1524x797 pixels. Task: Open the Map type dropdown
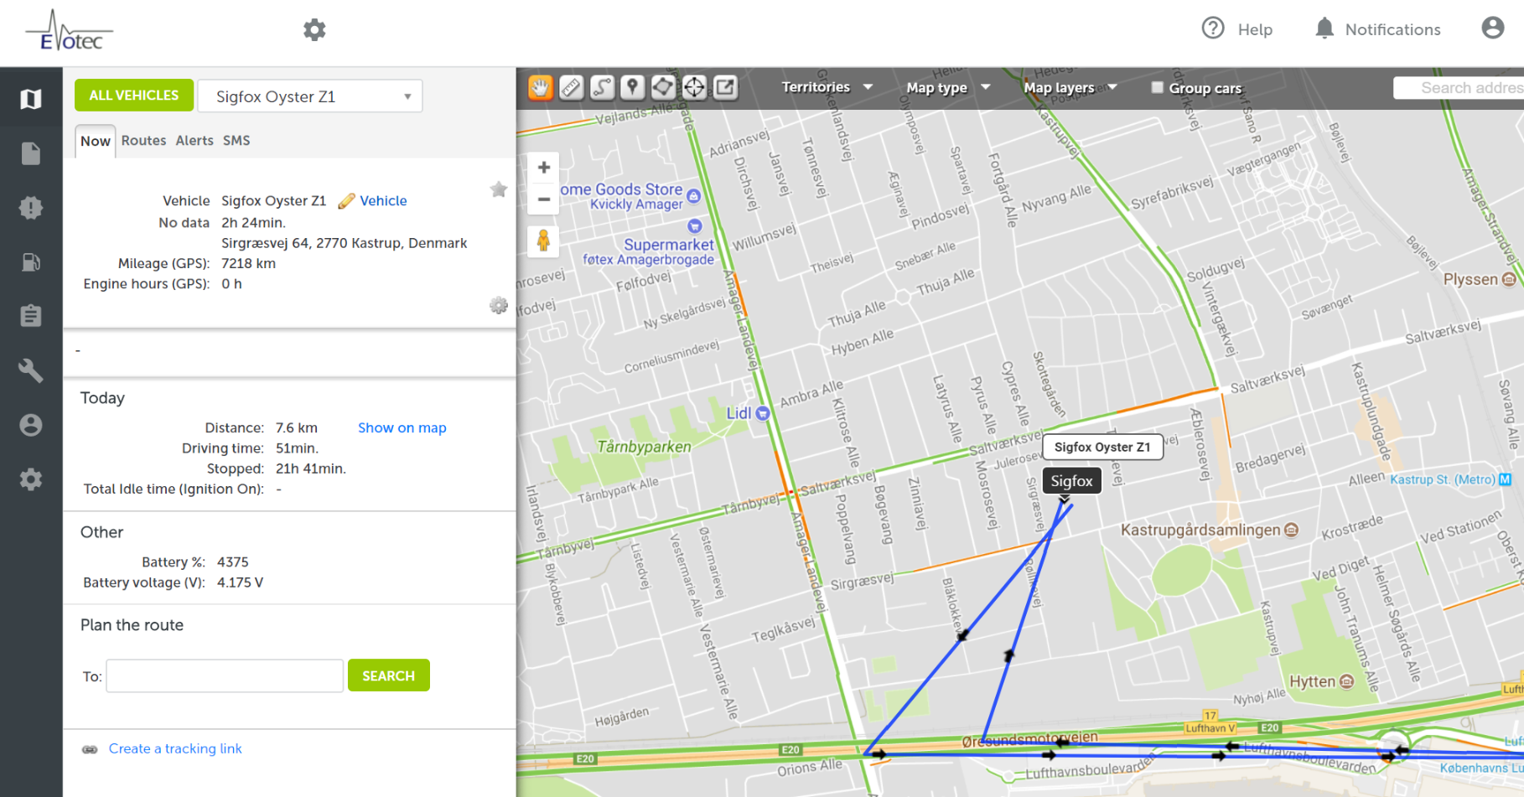[x=947, y=87]
